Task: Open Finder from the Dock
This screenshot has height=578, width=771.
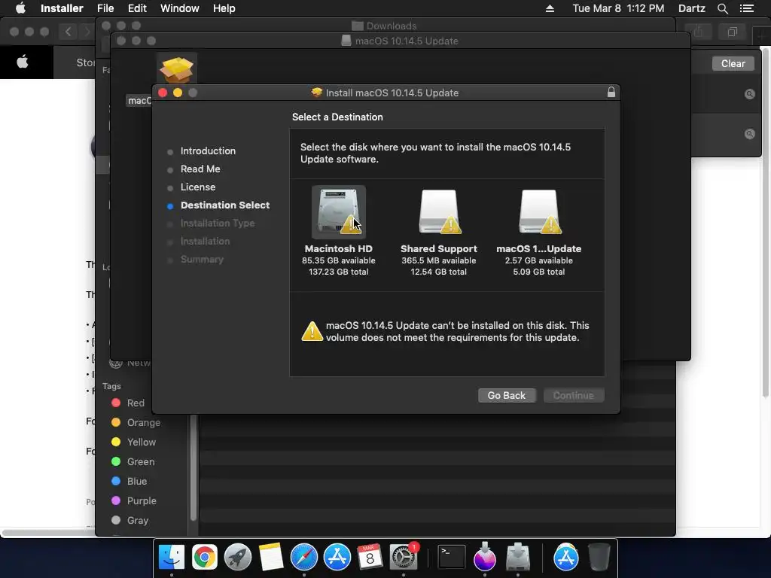Action: (172, 557)
